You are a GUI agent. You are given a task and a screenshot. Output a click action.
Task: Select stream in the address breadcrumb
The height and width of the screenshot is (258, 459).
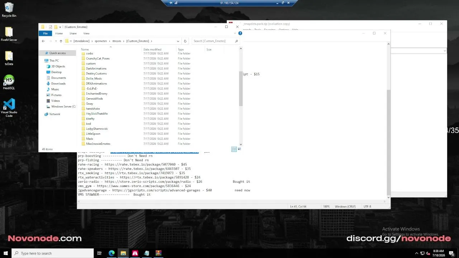coord(117,41)
